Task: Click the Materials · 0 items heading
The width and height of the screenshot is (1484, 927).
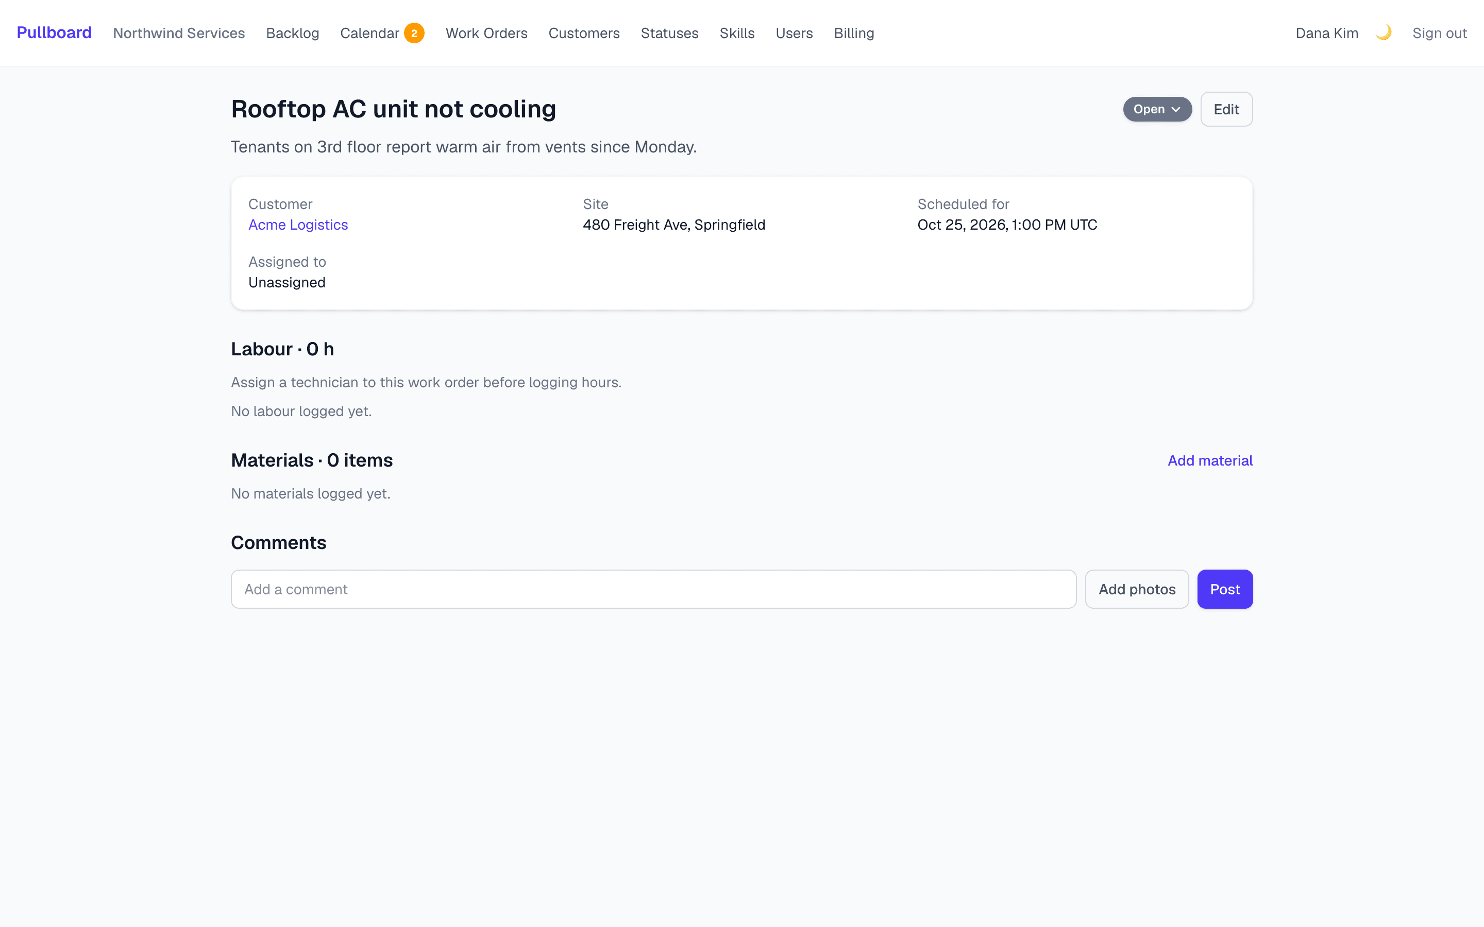Action: point(312,460)
